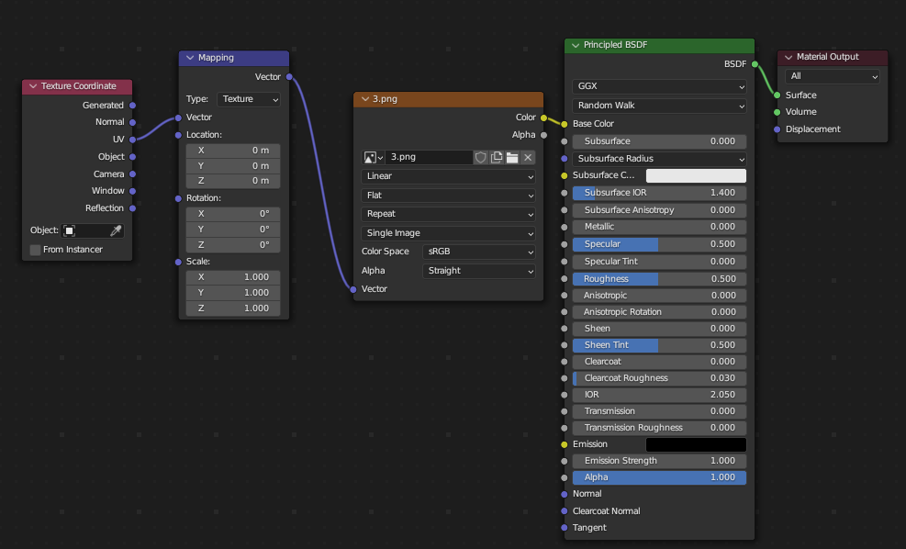Open Mapping Type dropdown set to Texture
906x549 pixels.
249,99
